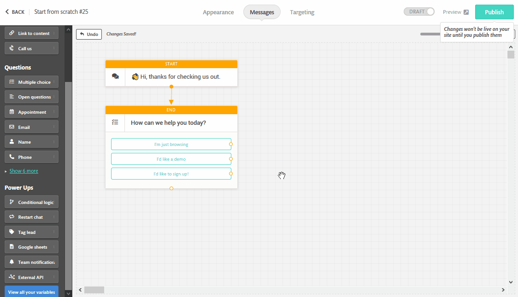
Task: Click the Conditional logic branch icon
Action: click(x=12, y=202)
